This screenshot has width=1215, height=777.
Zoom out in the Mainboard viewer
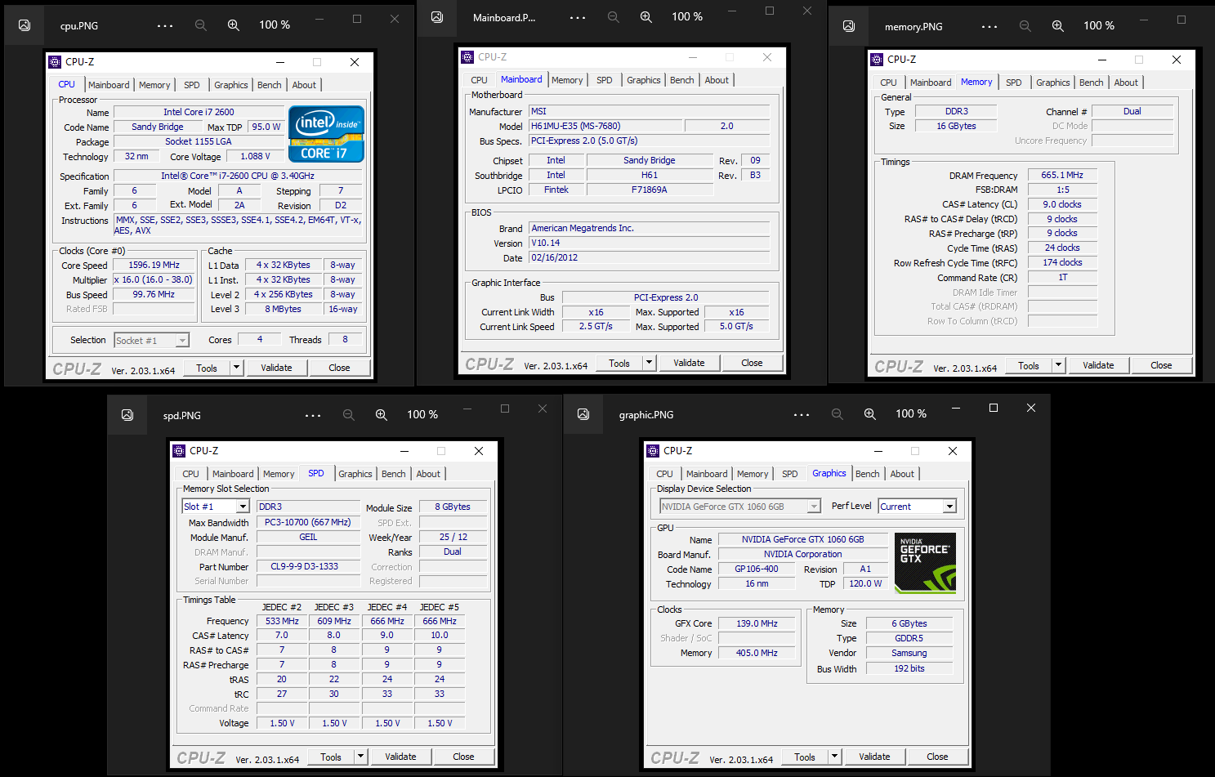tap(614, 17)
